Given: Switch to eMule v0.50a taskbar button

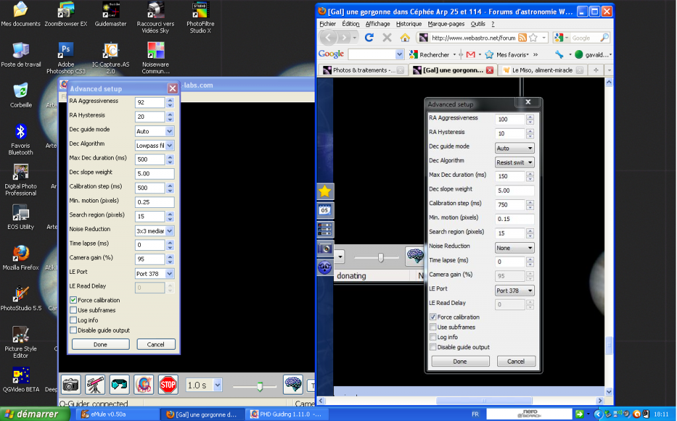Looking at the screenshot, I should point(118,414).
